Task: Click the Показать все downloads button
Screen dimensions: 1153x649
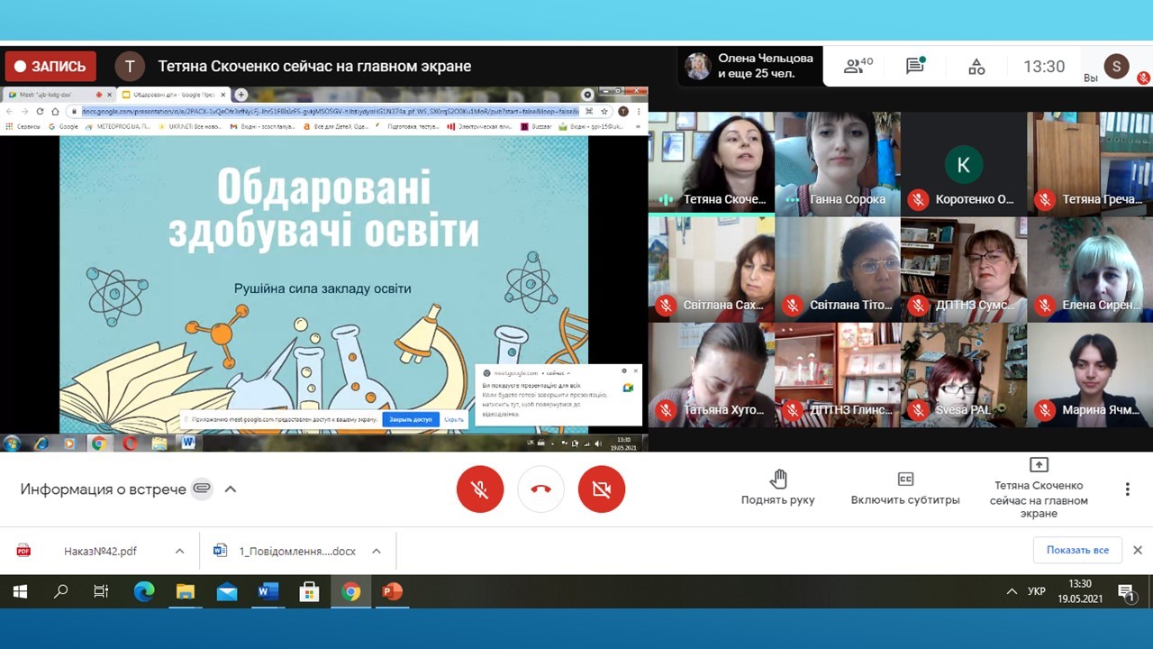Action: (x=1077, y=550)
